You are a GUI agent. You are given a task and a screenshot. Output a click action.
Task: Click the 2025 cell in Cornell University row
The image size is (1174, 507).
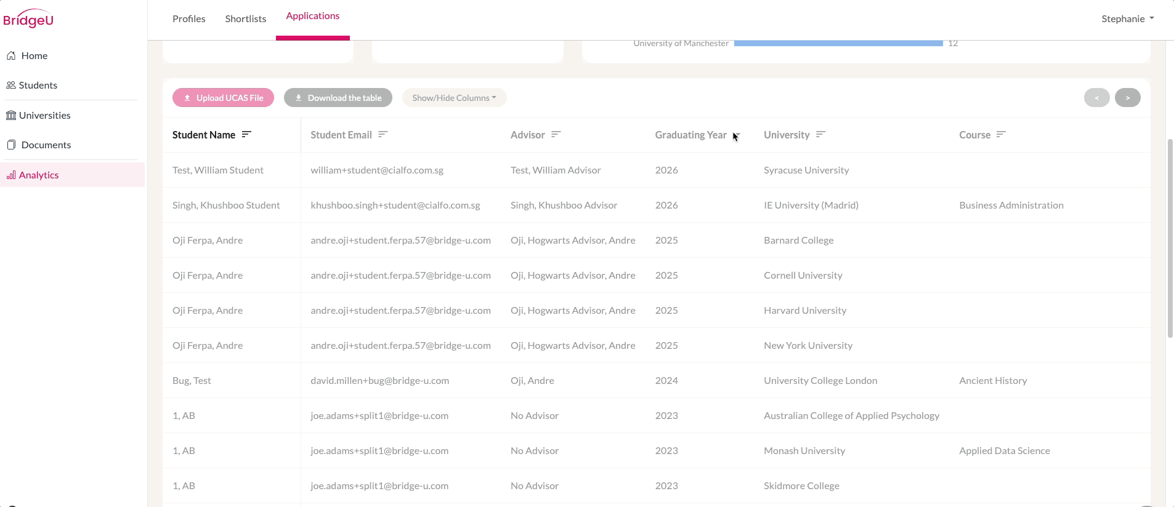click(x=666, y=275)
